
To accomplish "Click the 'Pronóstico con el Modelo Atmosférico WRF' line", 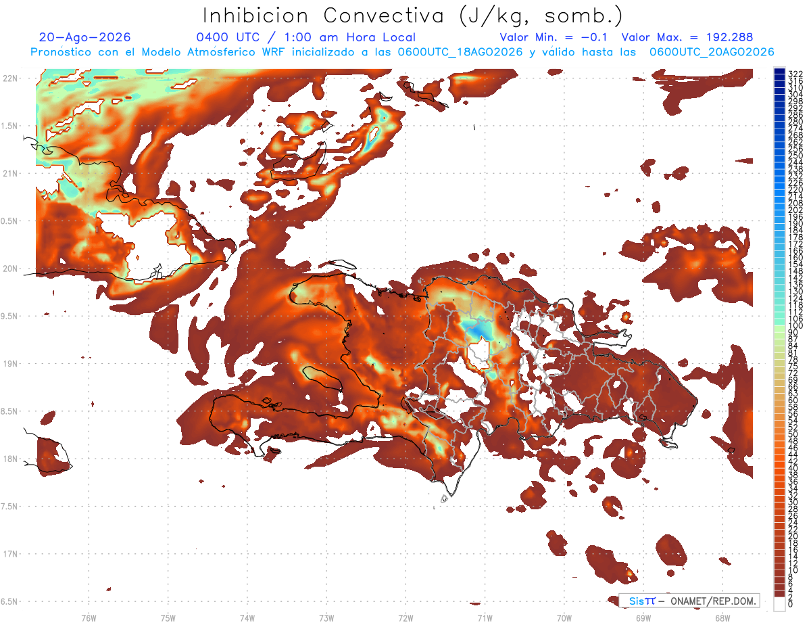I will (x=402, y=52).
